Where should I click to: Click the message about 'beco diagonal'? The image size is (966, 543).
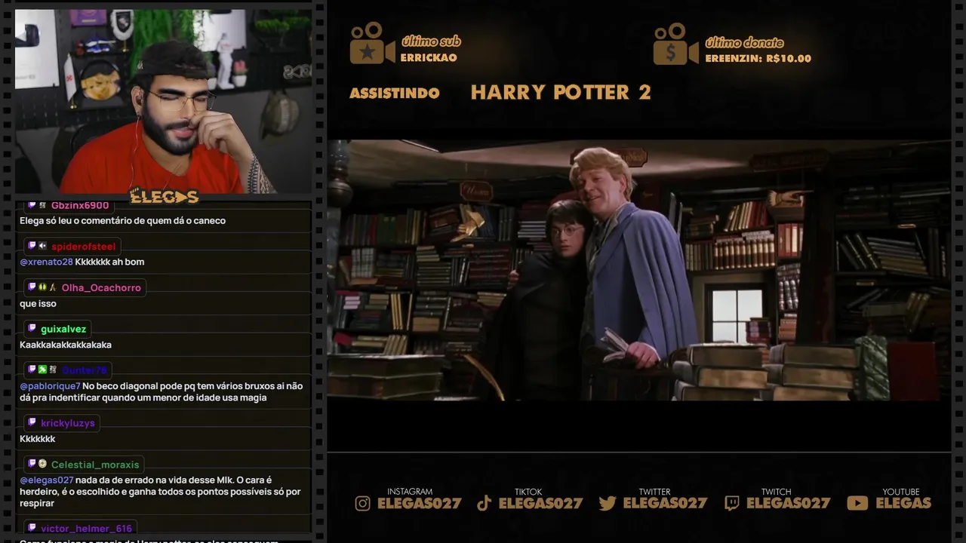(x=162, y=392)
